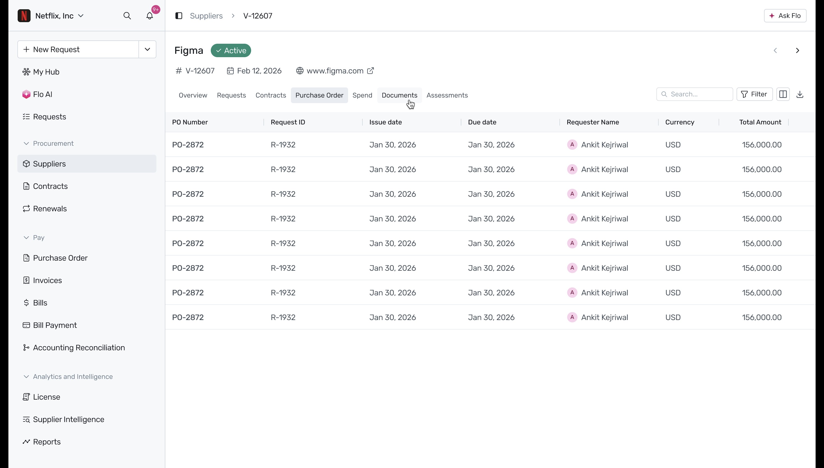Click the Currency column header

[679, 122]
